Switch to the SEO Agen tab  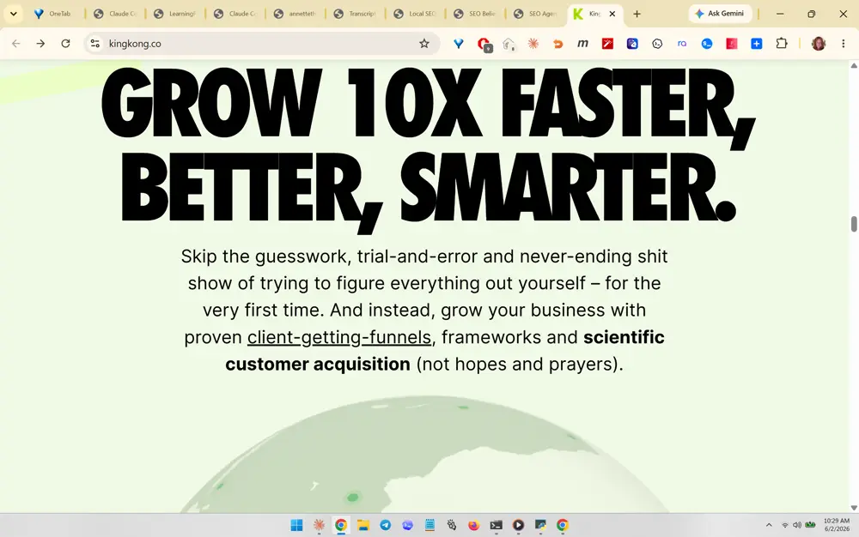point(536,14)
